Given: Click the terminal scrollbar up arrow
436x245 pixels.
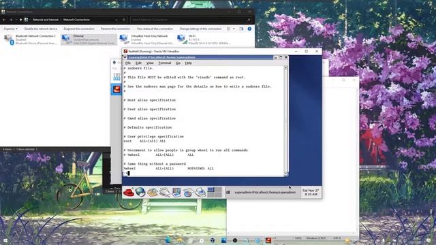Looking at the screenshot, I should pos(285,68).
